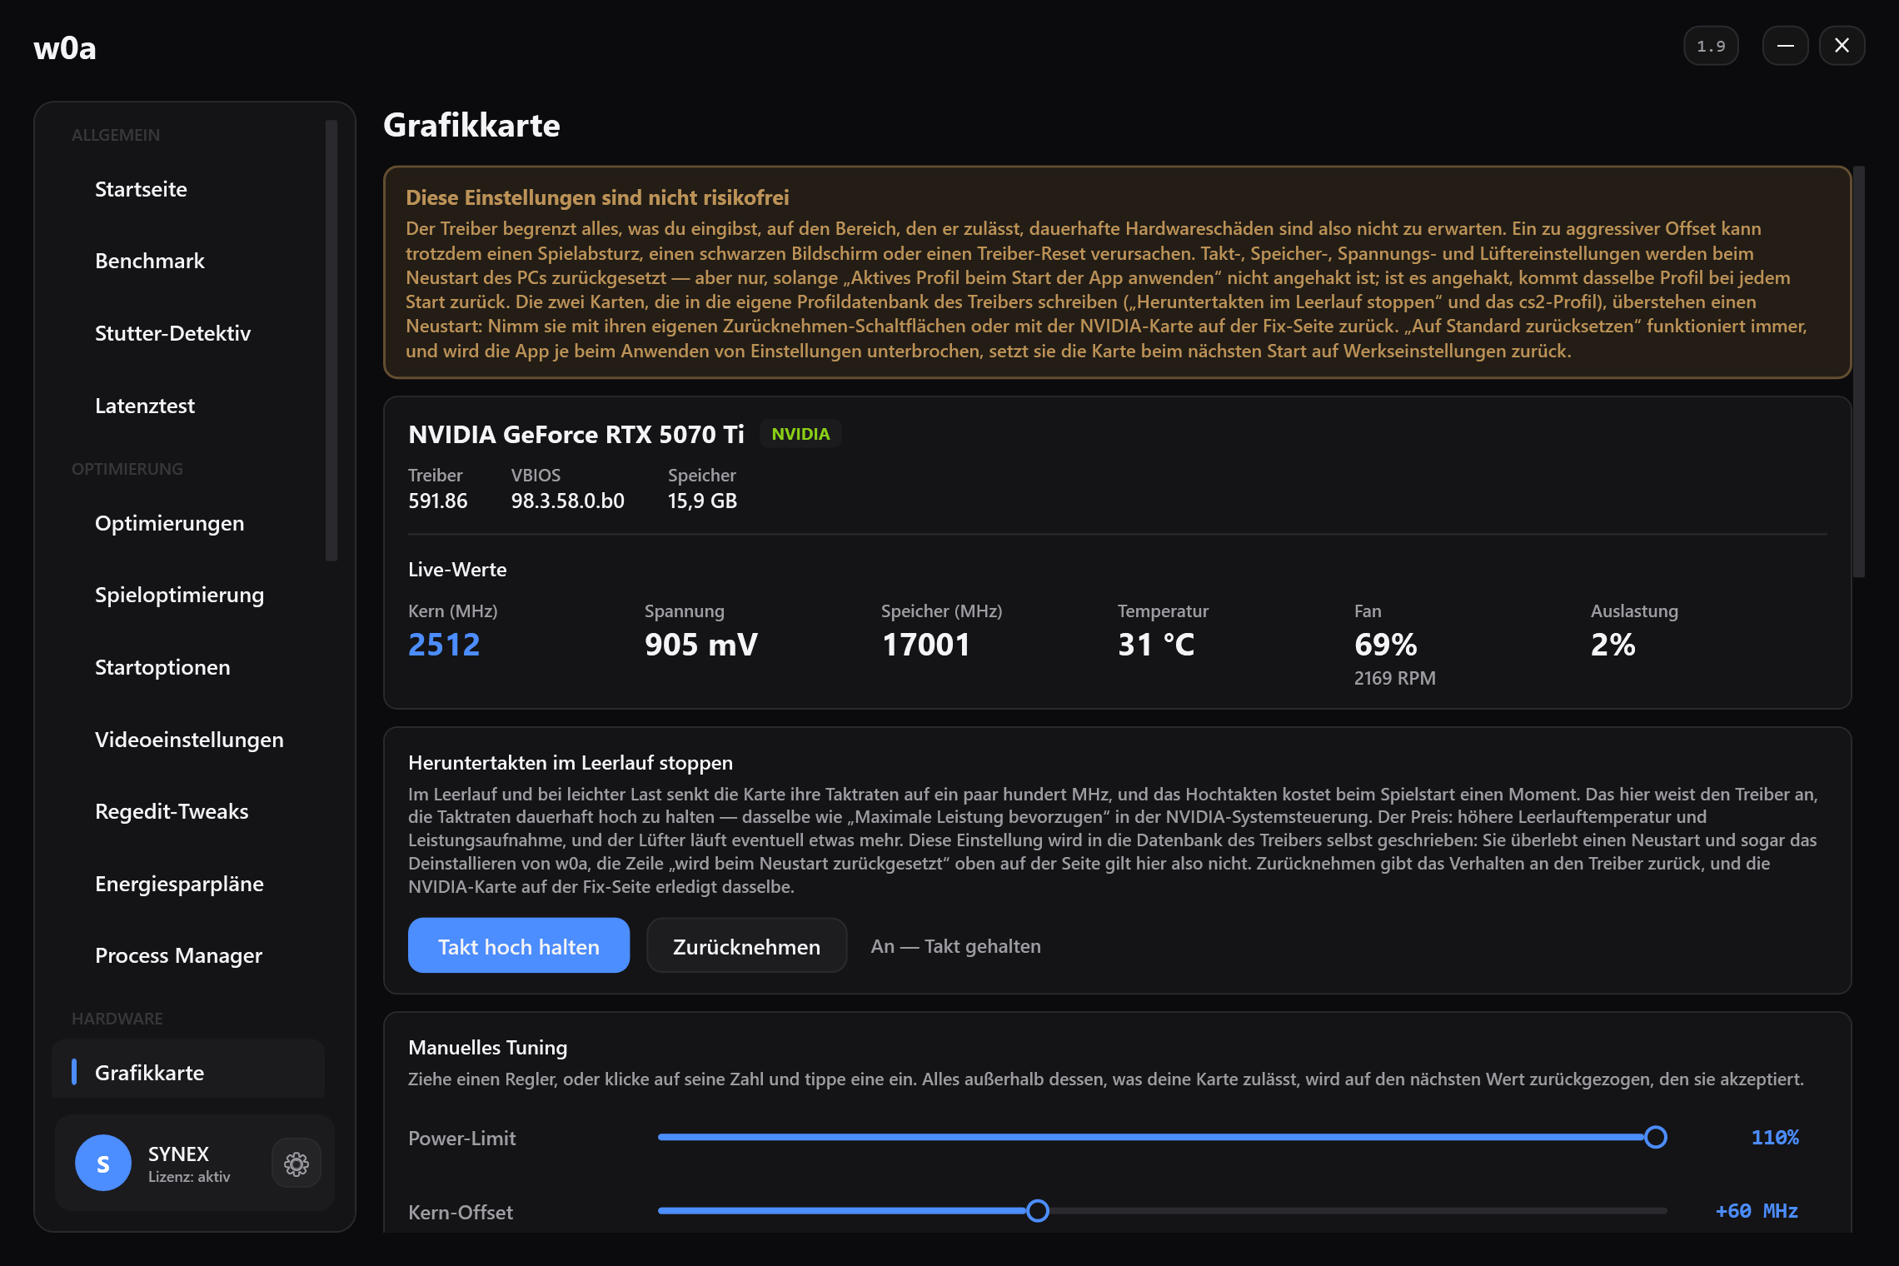1899x1266 pixels.
Task: Go to the Benchmark page
Action: pyautogui.click(x=188, y=261)
